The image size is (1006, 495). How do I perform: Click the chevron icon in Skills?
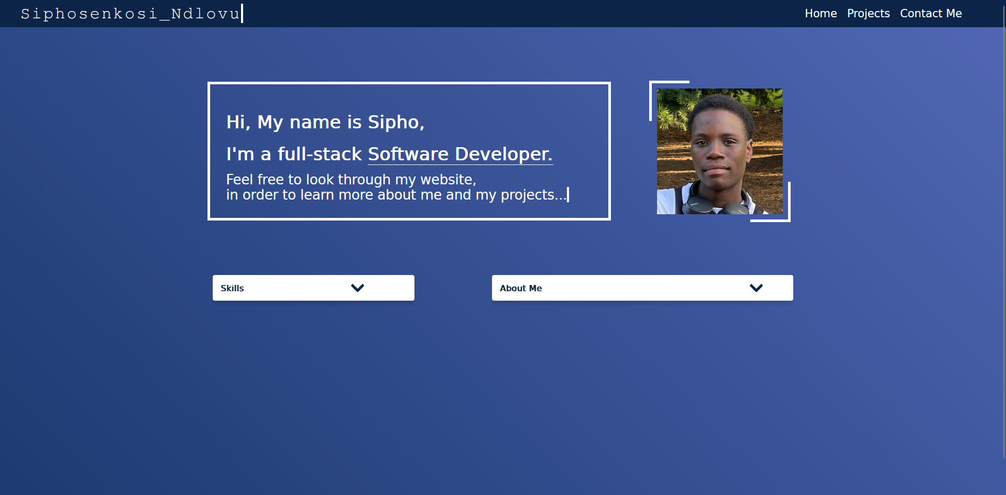point(357,288)
